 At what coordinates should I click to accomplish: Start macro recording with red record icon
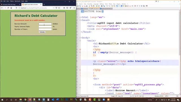(x=135, y=6)
